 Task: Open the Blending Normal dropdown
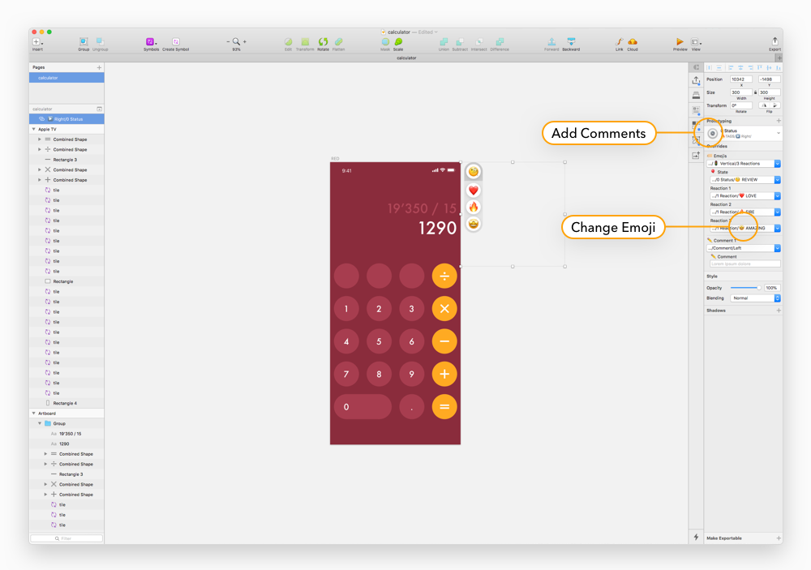coord(755,298)
